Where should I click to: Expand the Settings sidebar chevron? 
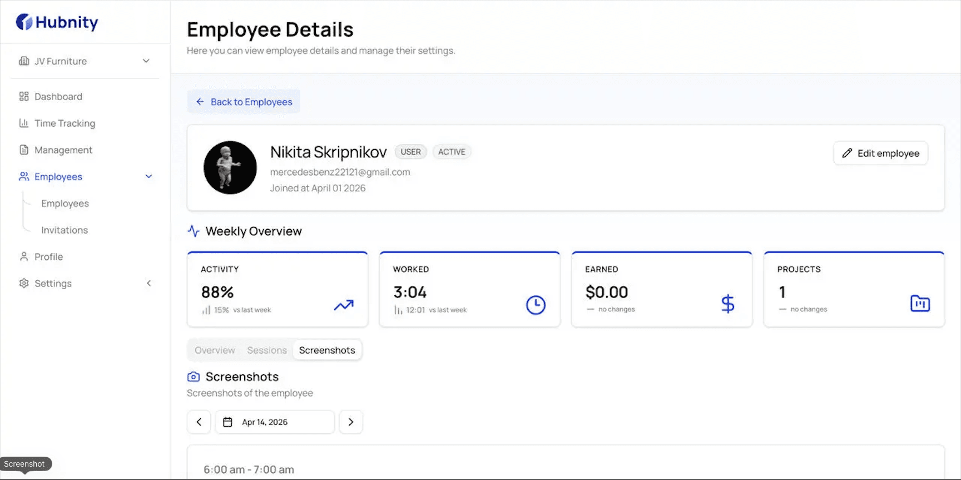[x=148, y=284]
